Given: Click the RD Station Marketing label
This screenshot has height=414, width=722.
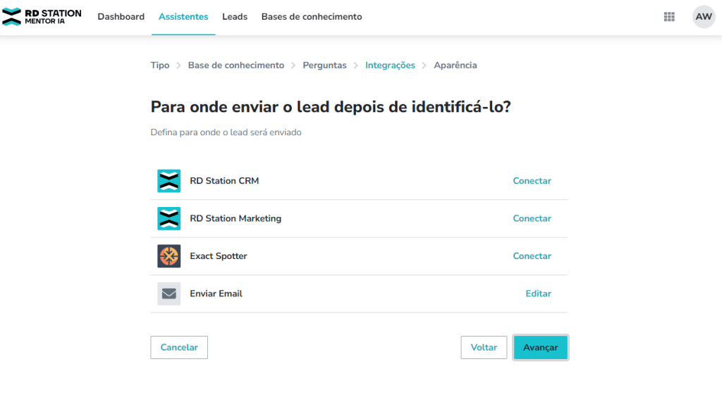Looking at the screenshot, I should 235,218.
